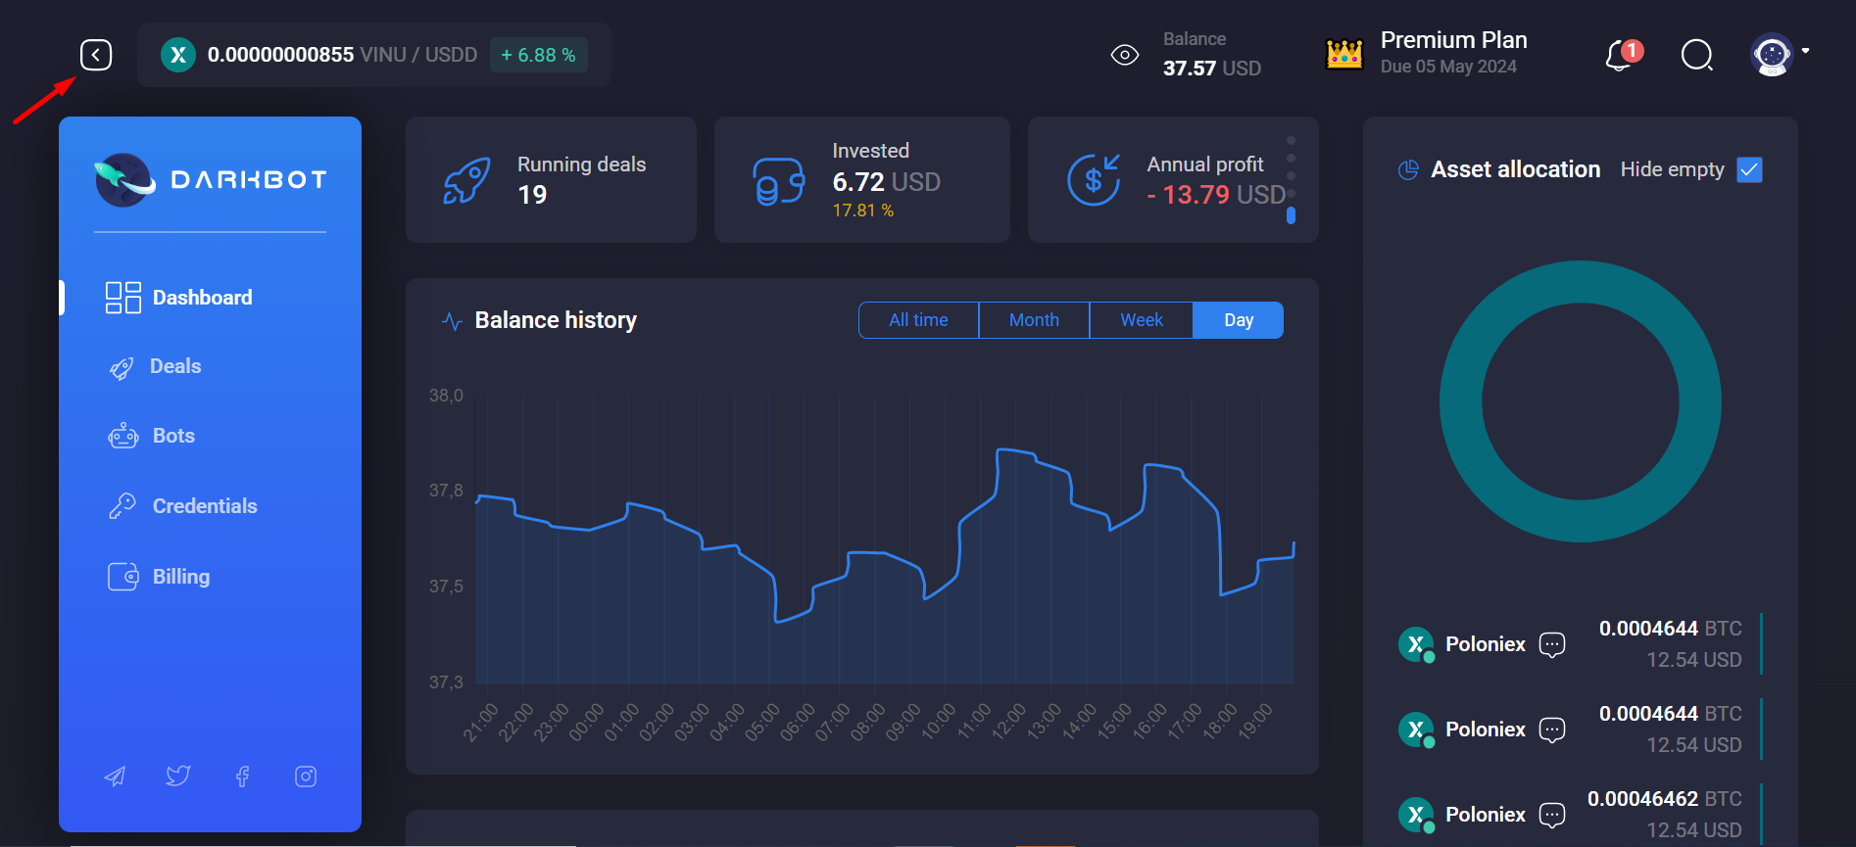Click the Premium Plan crown icon

tap(1343, 54)
